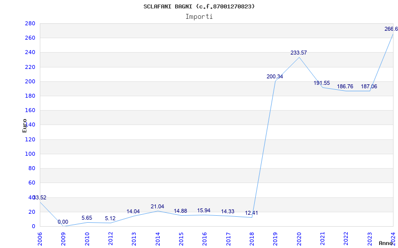This screenshot has width=398, height=248.
Task: Select the 240 y-axis value
Action: [x=30, y=53]
